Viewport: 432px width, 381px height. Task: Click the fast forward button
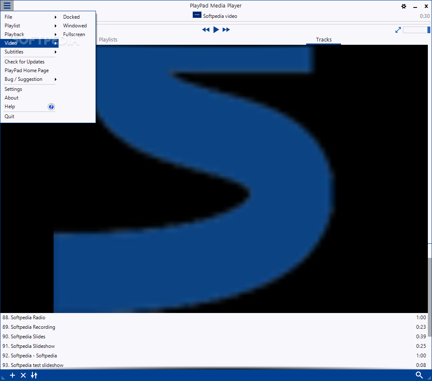226,30
